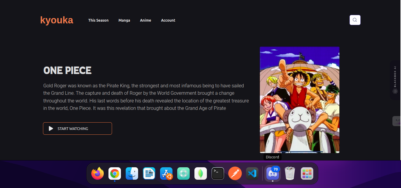This screenshot has height=188, width=401.
Task: Open the Trash in the dock
Action: tap(290, 173)
